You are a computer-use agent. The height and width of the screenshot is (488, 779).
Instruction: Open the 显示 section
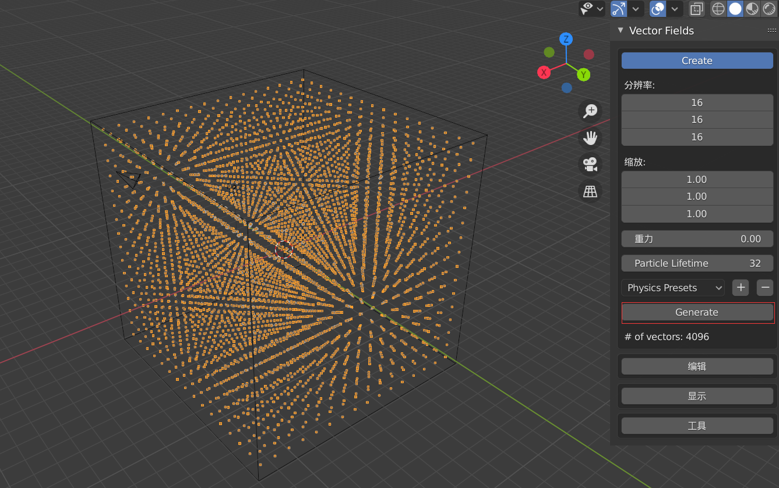(x=697, y=395)
